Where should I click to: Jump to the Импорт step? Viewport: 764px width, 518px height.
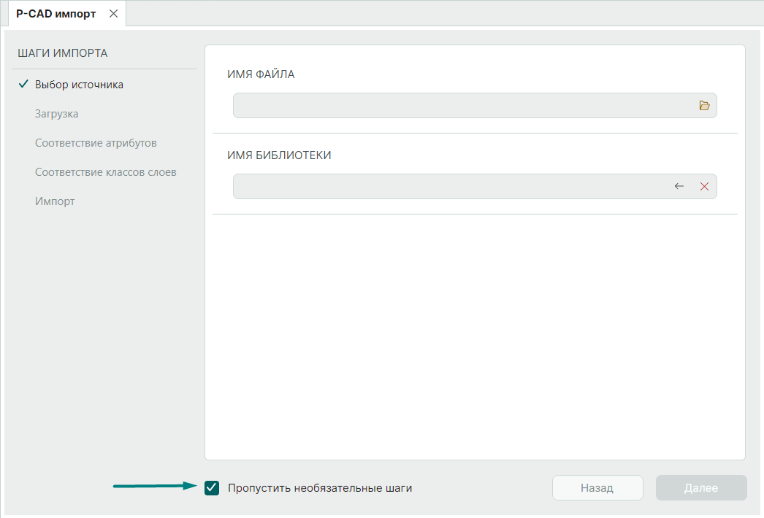pos(55,201)
